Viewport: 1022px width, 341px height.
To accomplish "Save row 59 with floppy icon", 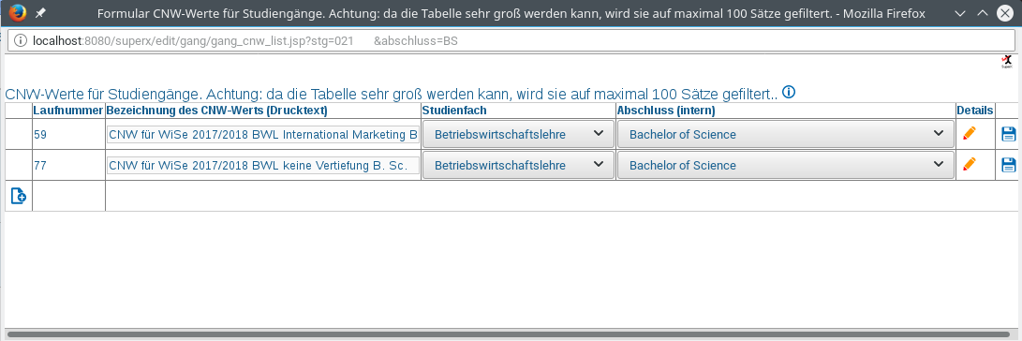I will click(x=1008, y=134).
